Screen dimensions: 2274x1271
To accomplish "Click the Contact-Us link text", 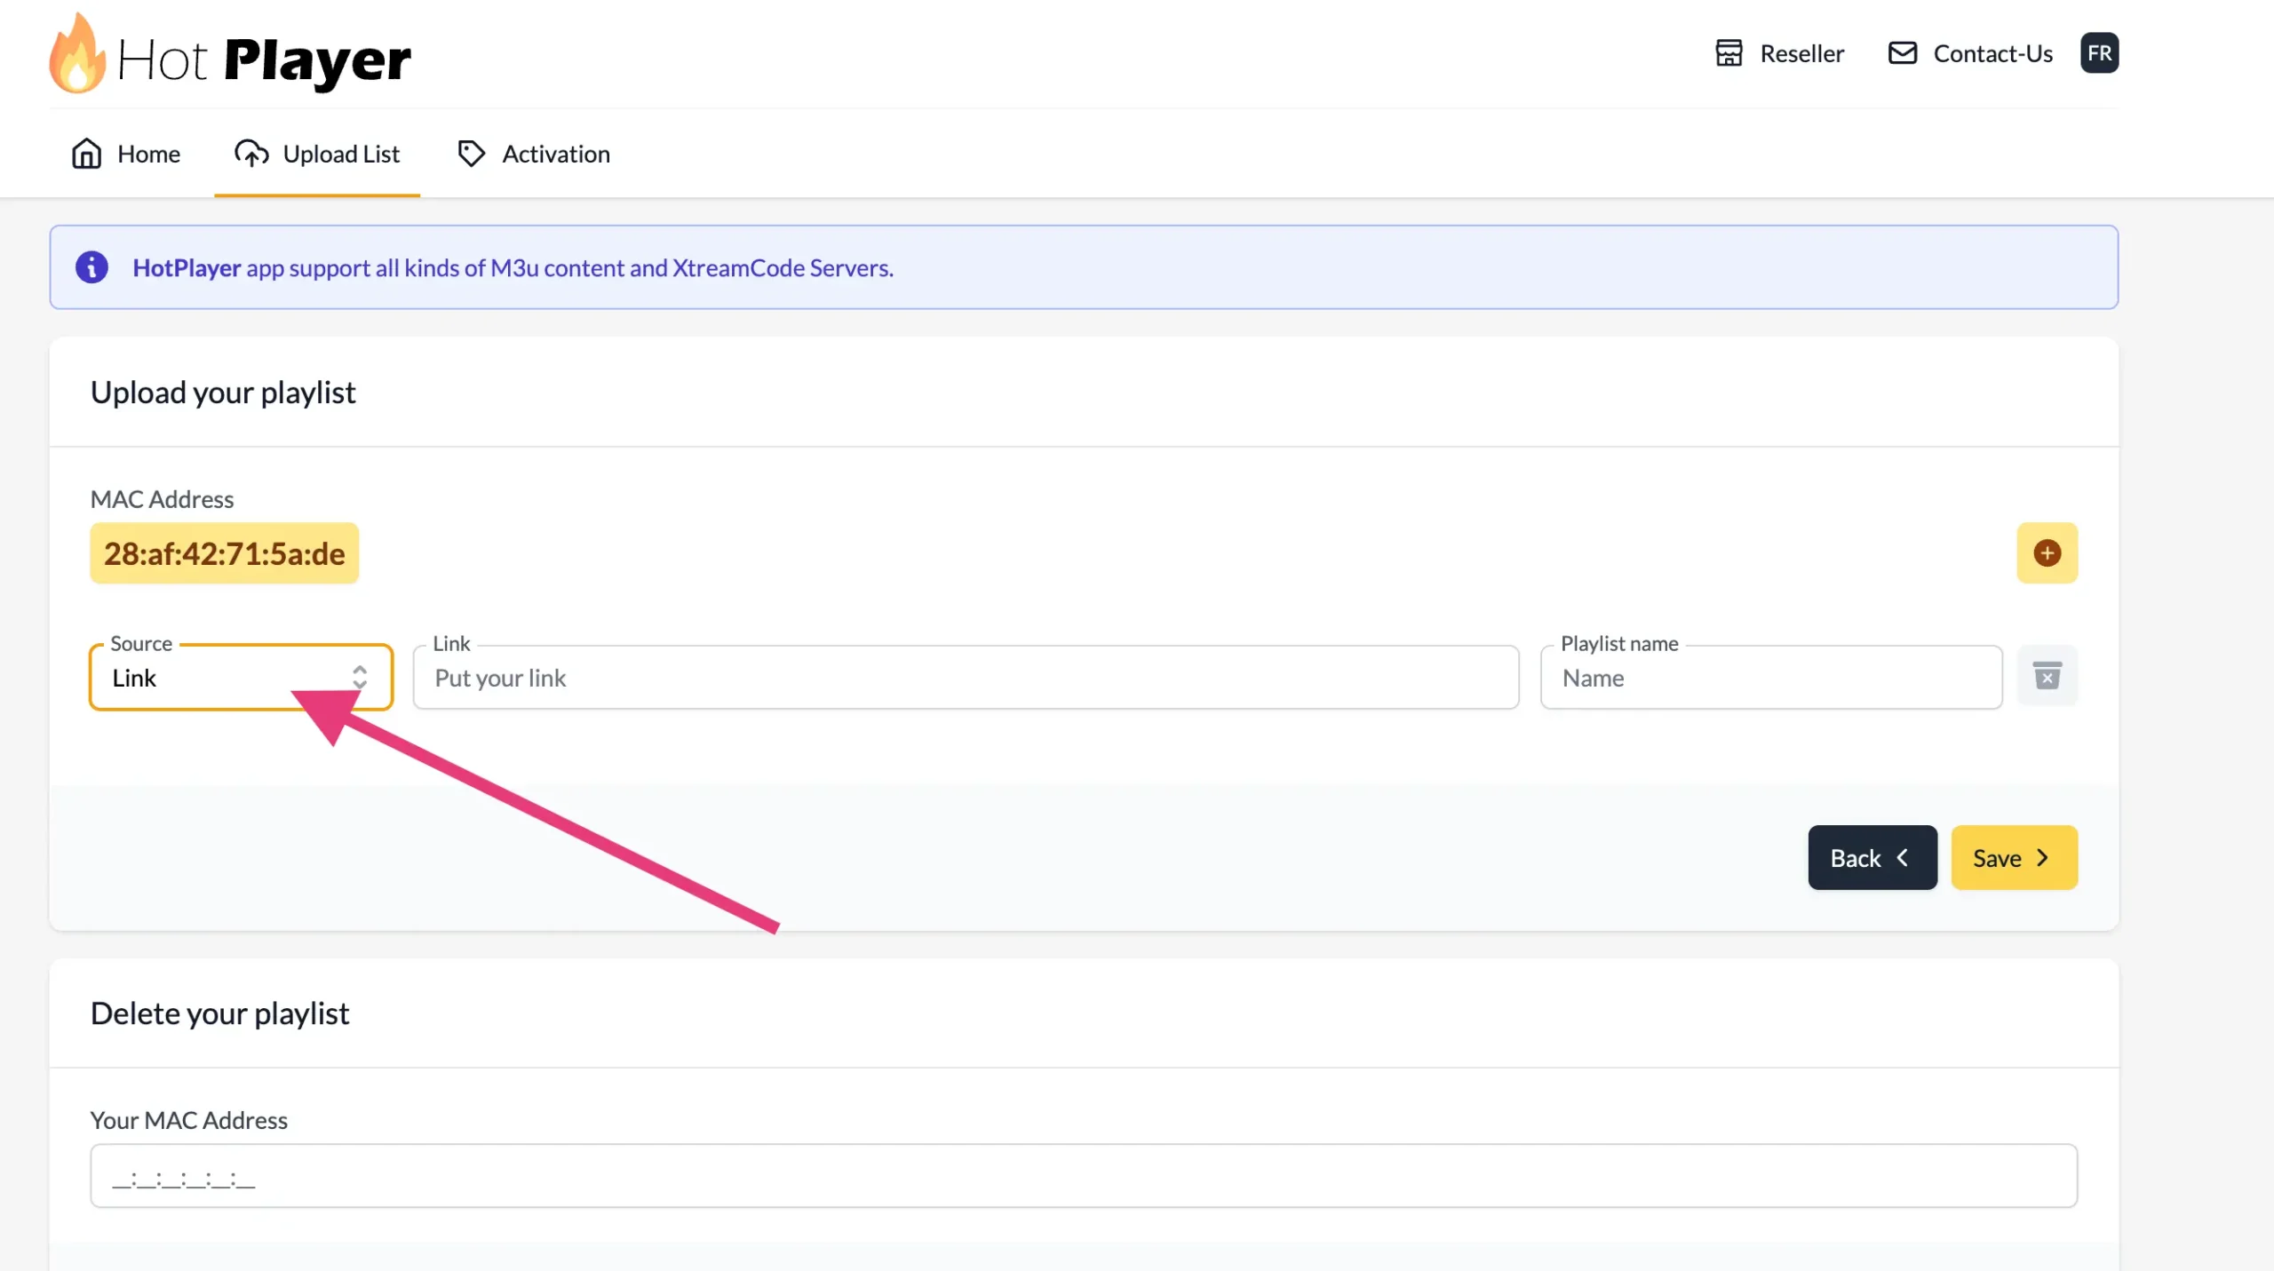I will point(1992,54).
